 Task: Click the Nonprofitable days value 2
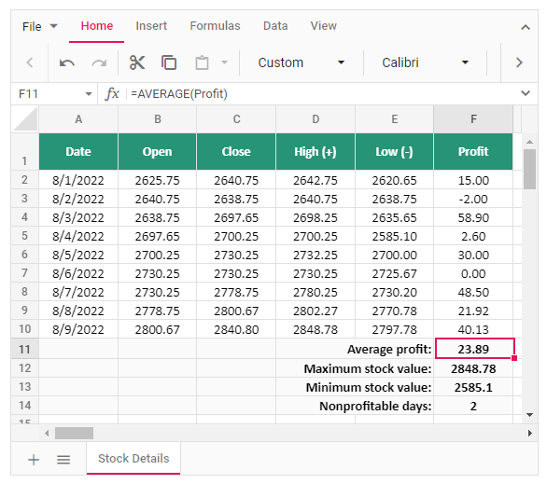[473, 406]
